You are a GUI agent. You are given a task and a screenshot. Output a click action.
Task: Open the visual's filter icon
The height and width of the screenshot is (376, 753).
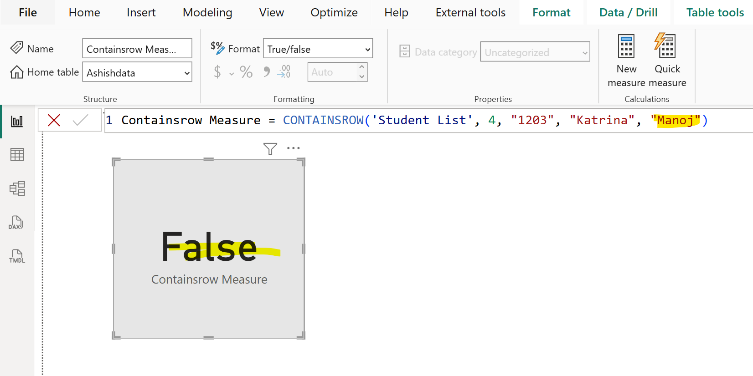(270, 148)
